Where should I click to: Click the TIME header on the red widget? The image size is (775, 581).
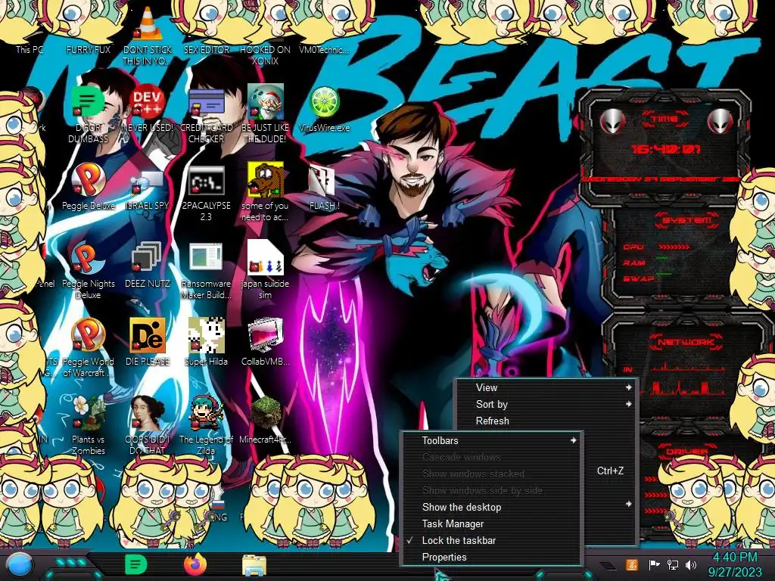click(x=665, y=119)
